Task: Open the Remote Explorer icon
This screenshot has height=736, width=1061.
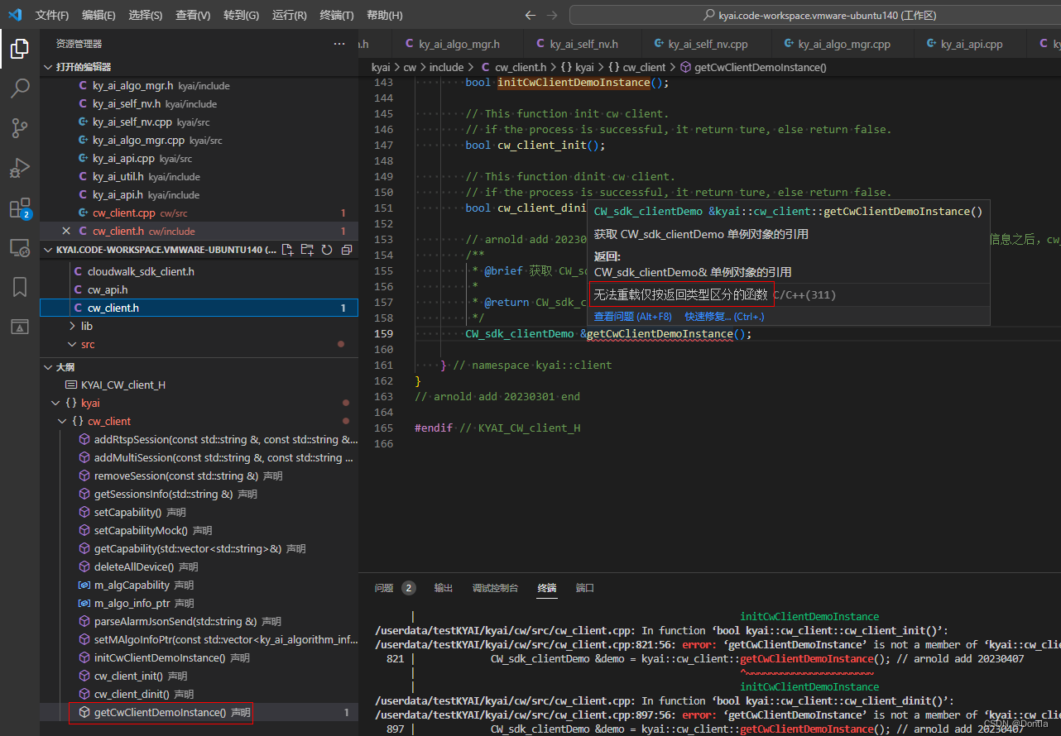Action: pyautogui.click(x=20, y=247)
